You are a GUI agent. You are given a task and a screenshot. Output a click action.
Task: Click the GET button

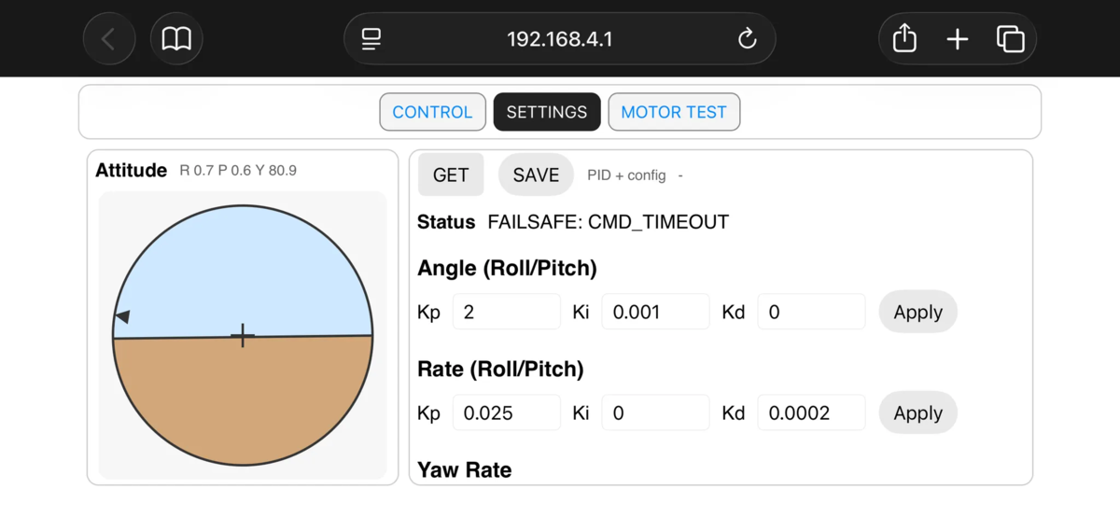pyautogui.click(x=451, y=175)
